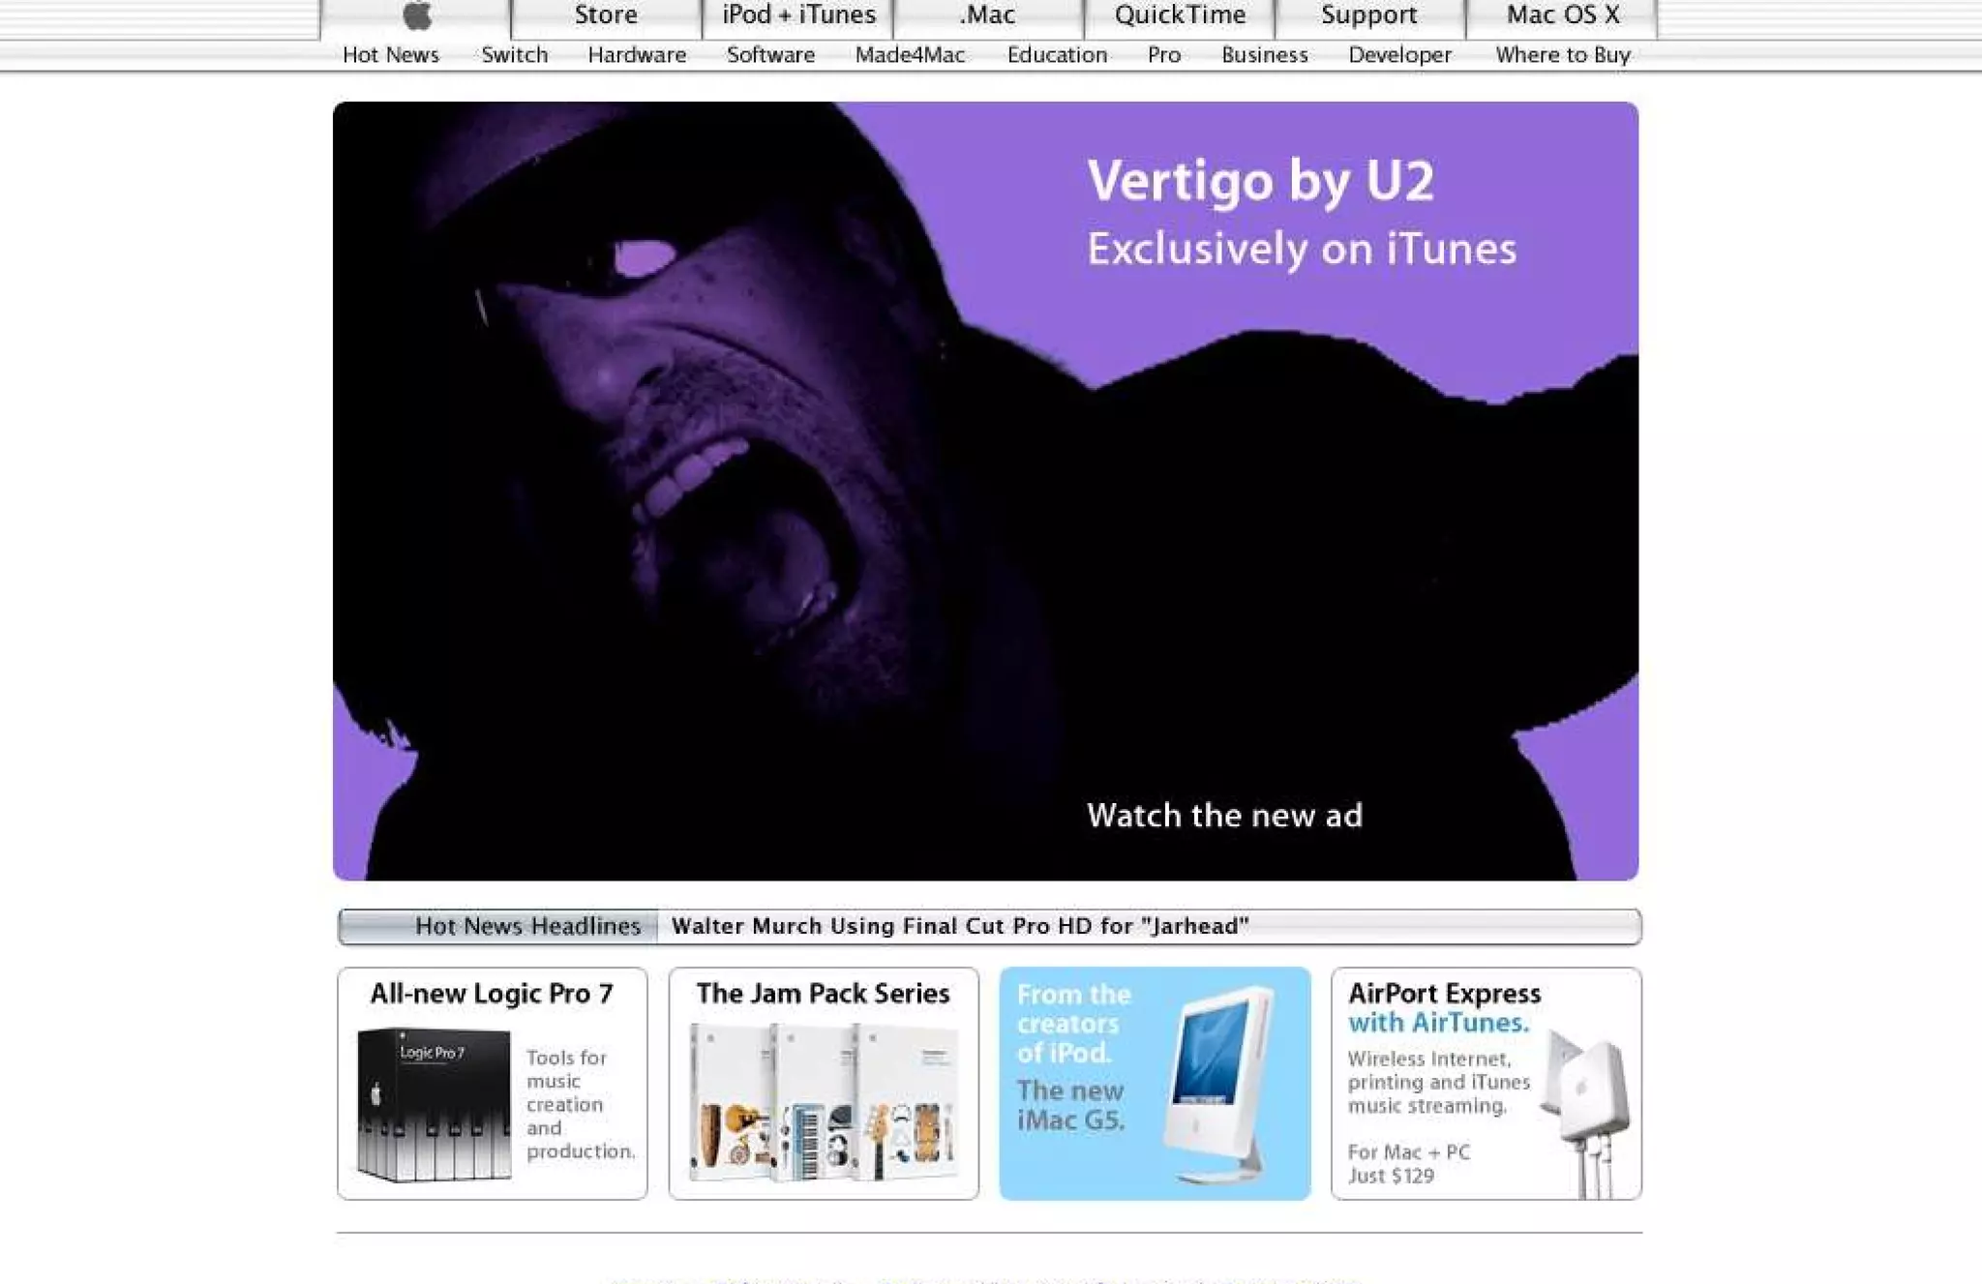The image size is (1982, 1284).
Task: Open the Mac OS X tab
Action: click(1562, 16)
